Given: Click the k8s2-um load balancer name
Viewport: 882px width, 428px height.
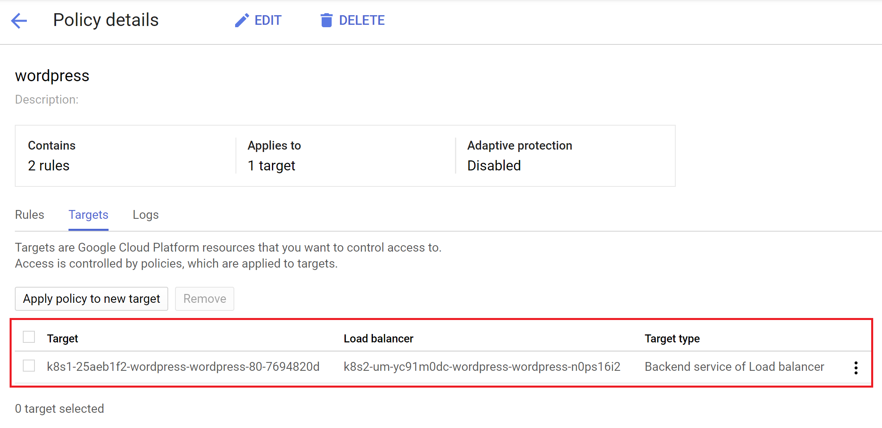Looking at the screenshot, I should coord(482,367).
